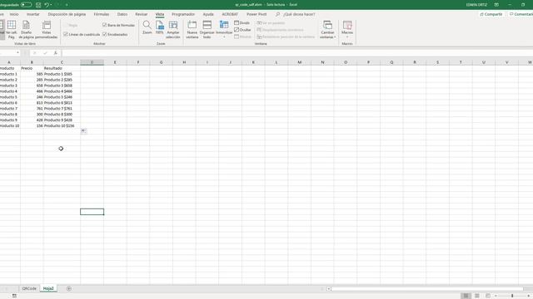Click the status bar zoom slider handle
The width and height of the screenshot is (533, 299).
point(512,296)
